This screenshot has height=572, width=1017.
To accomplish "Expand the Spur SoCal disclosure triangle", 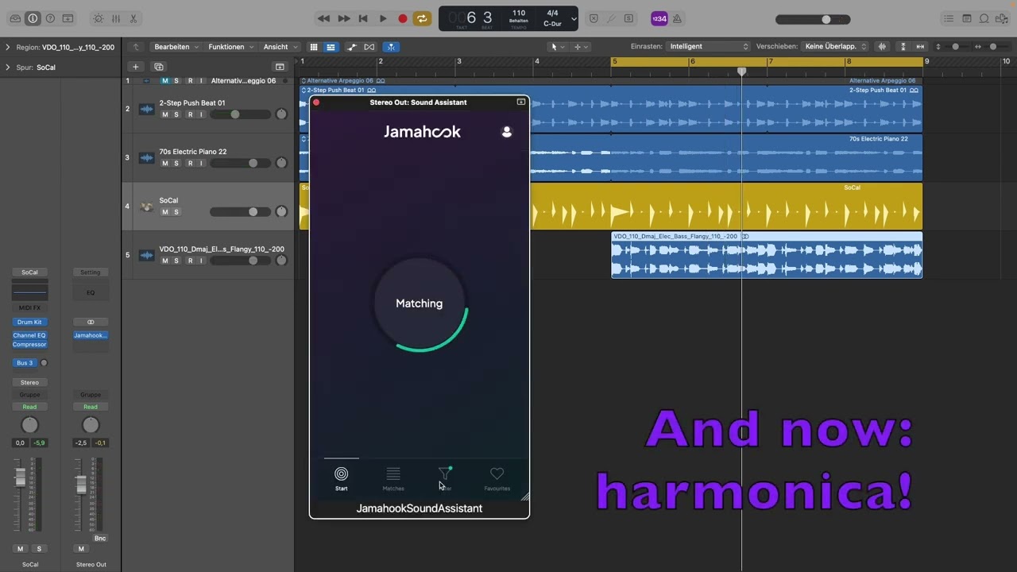I will [x=8, y=68].
